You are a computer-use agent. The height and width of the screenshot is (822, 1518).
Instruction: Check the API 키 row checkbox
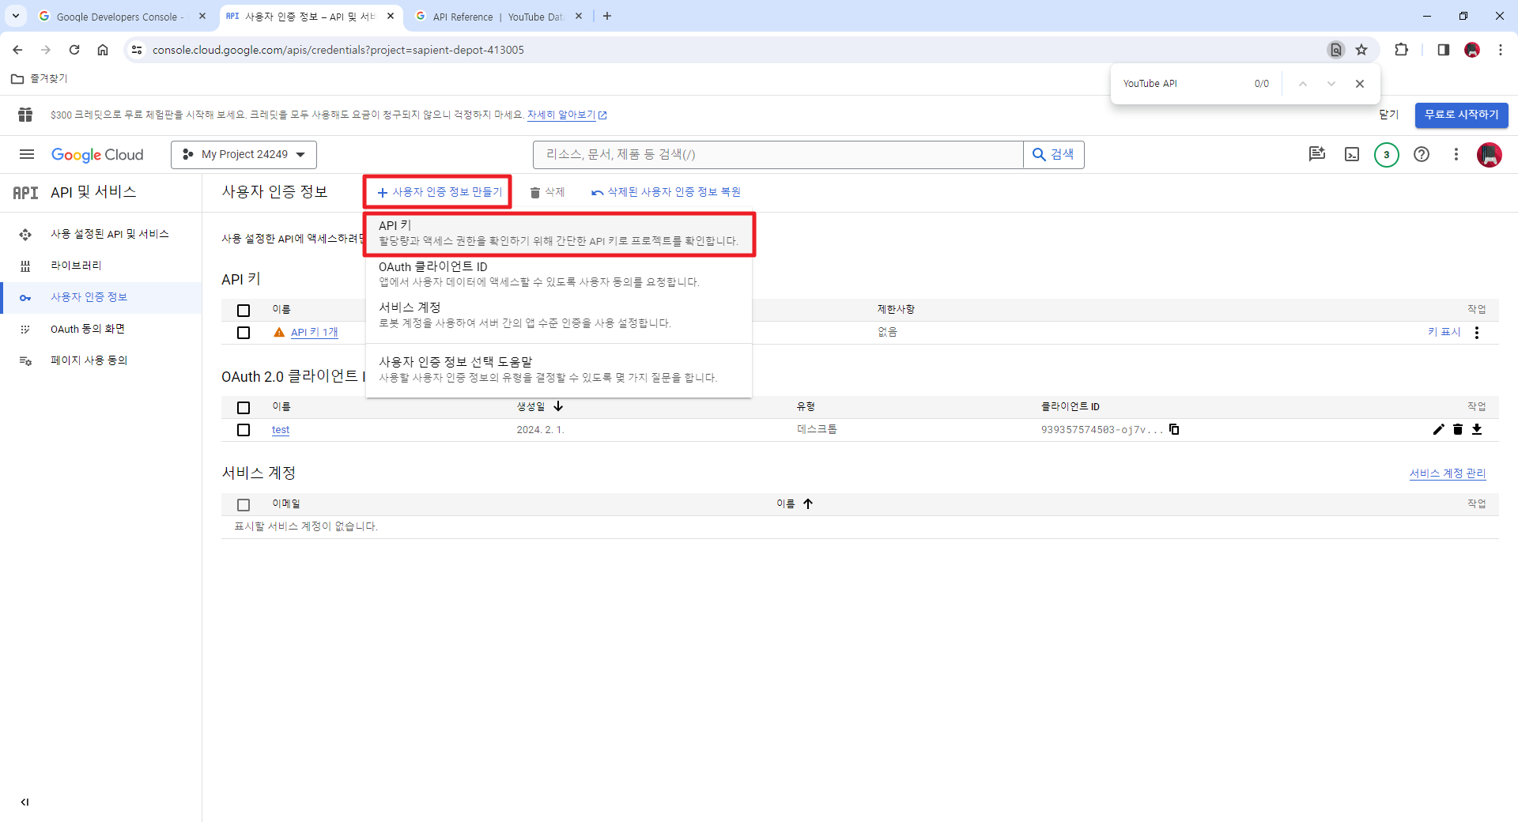click(244, 333)
